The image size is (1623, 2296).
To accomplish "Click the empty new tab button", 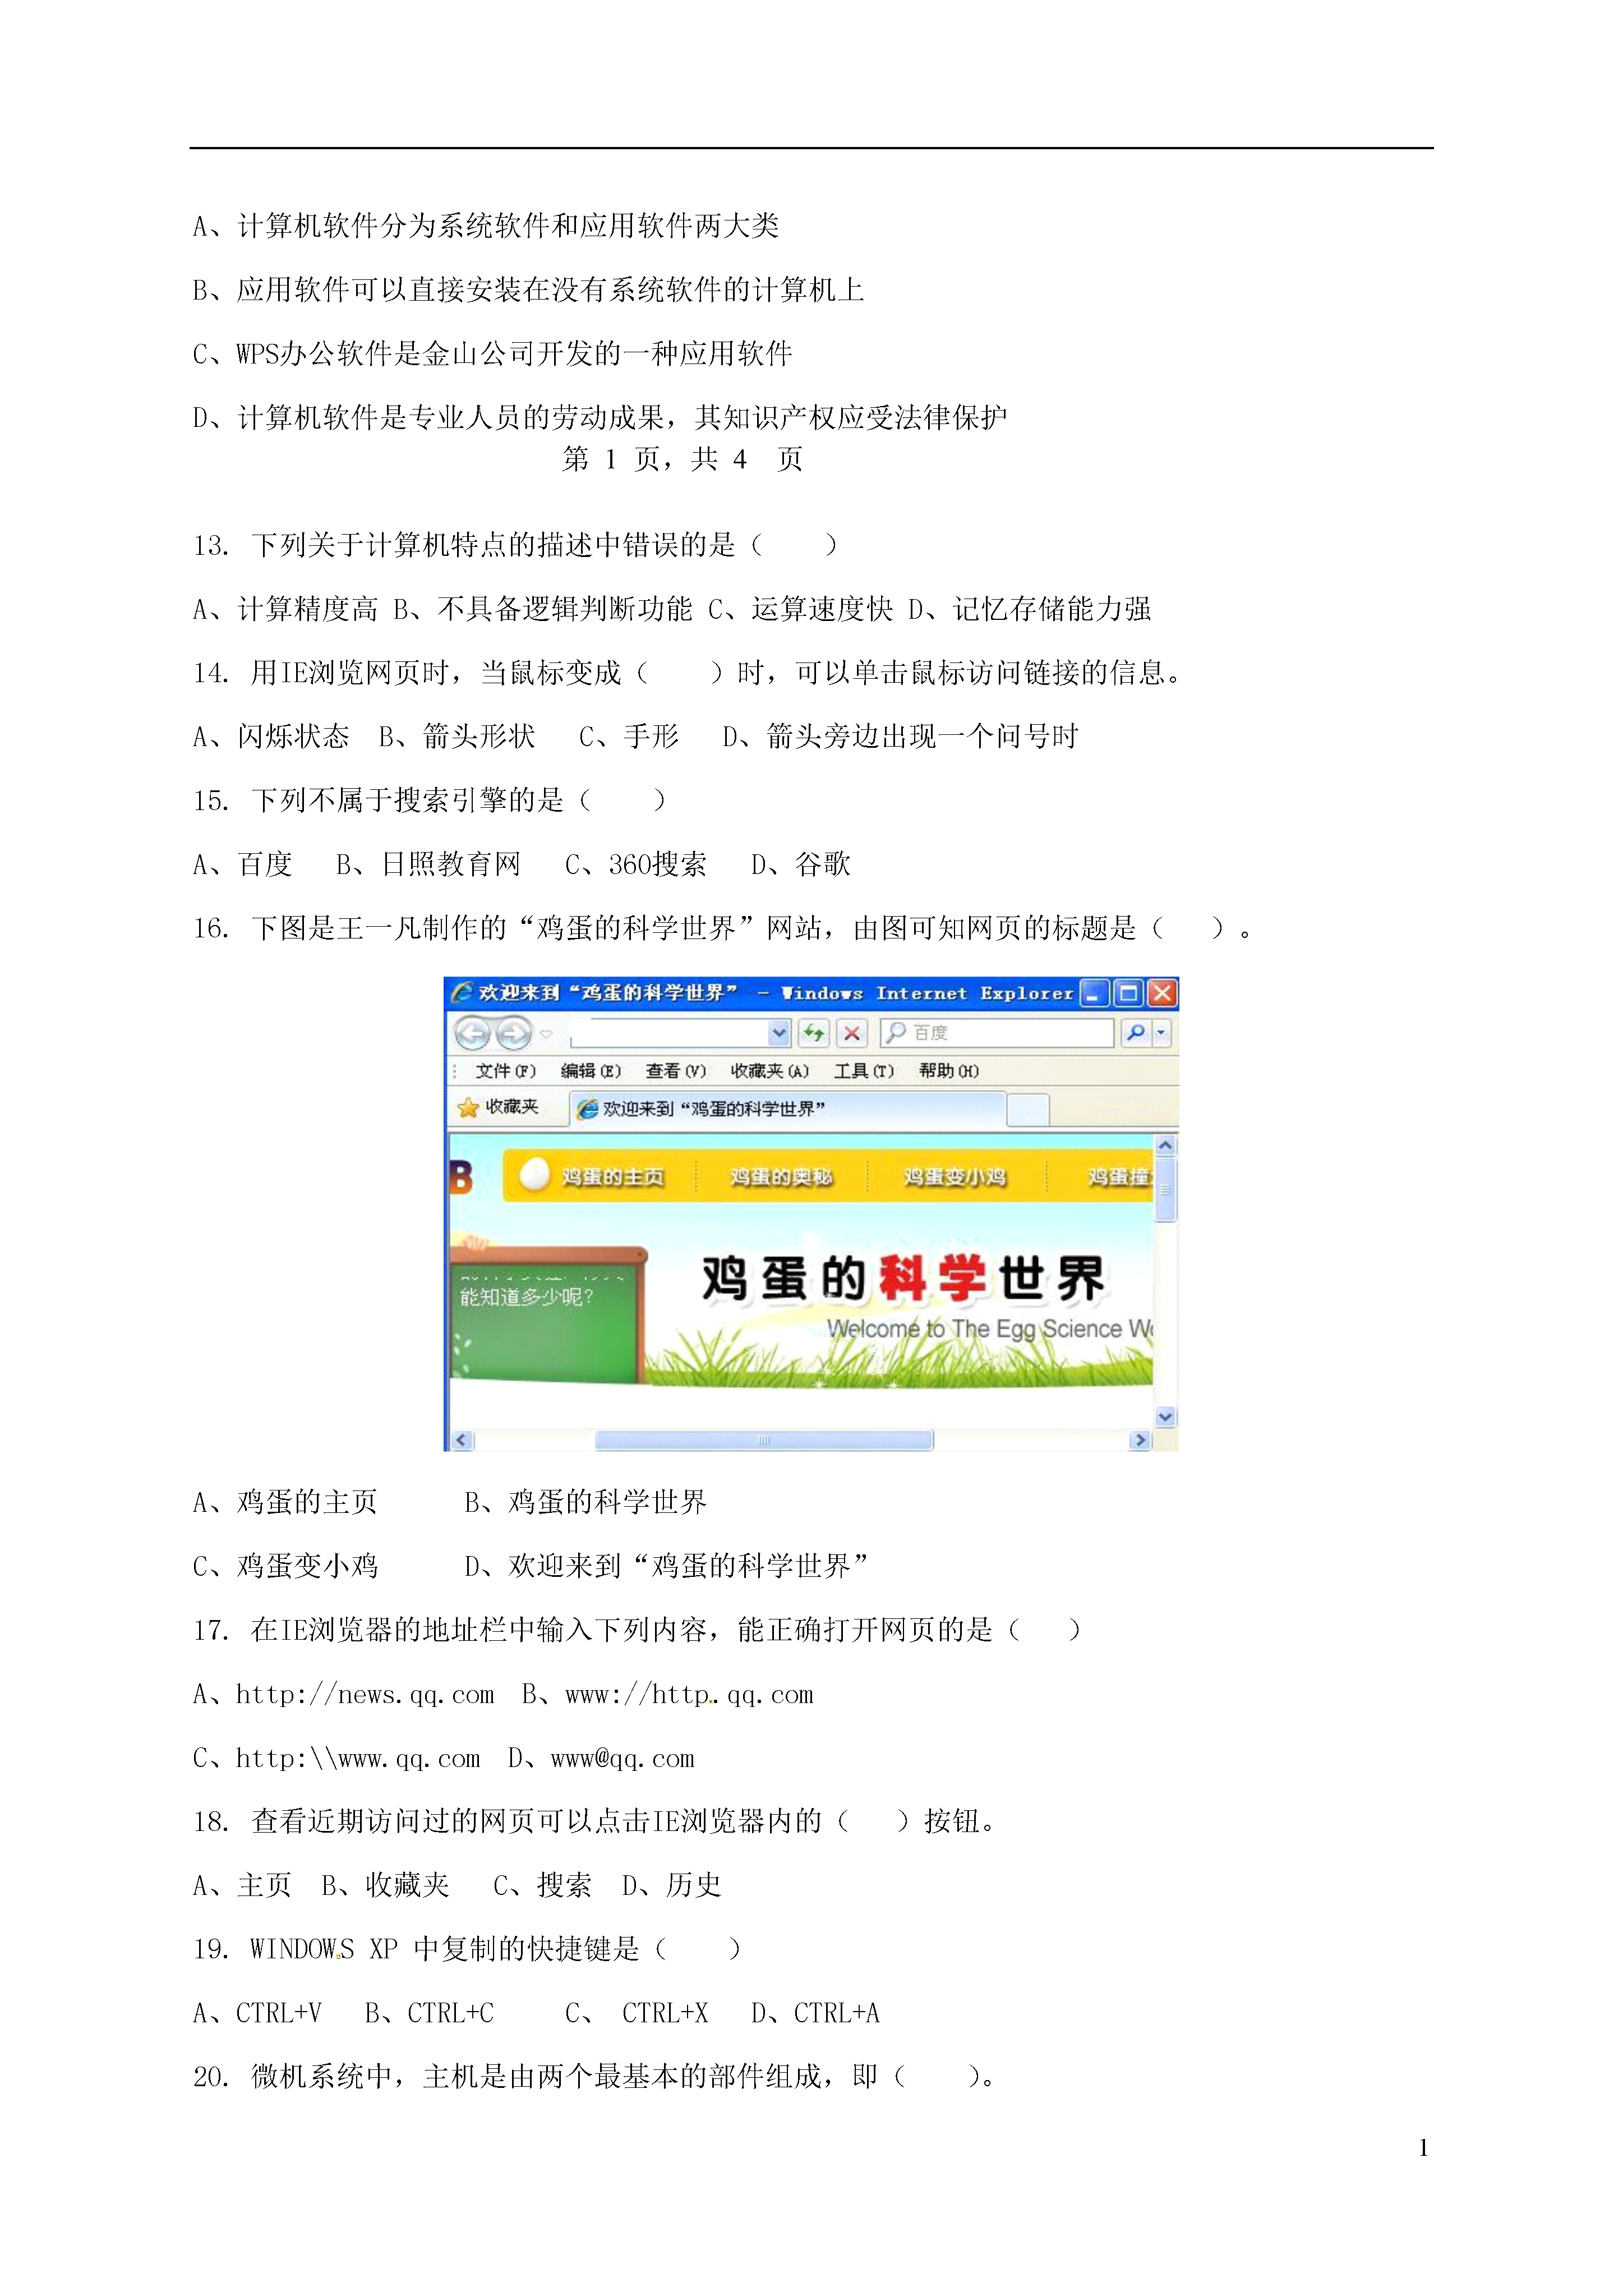I will 1028,1110.
